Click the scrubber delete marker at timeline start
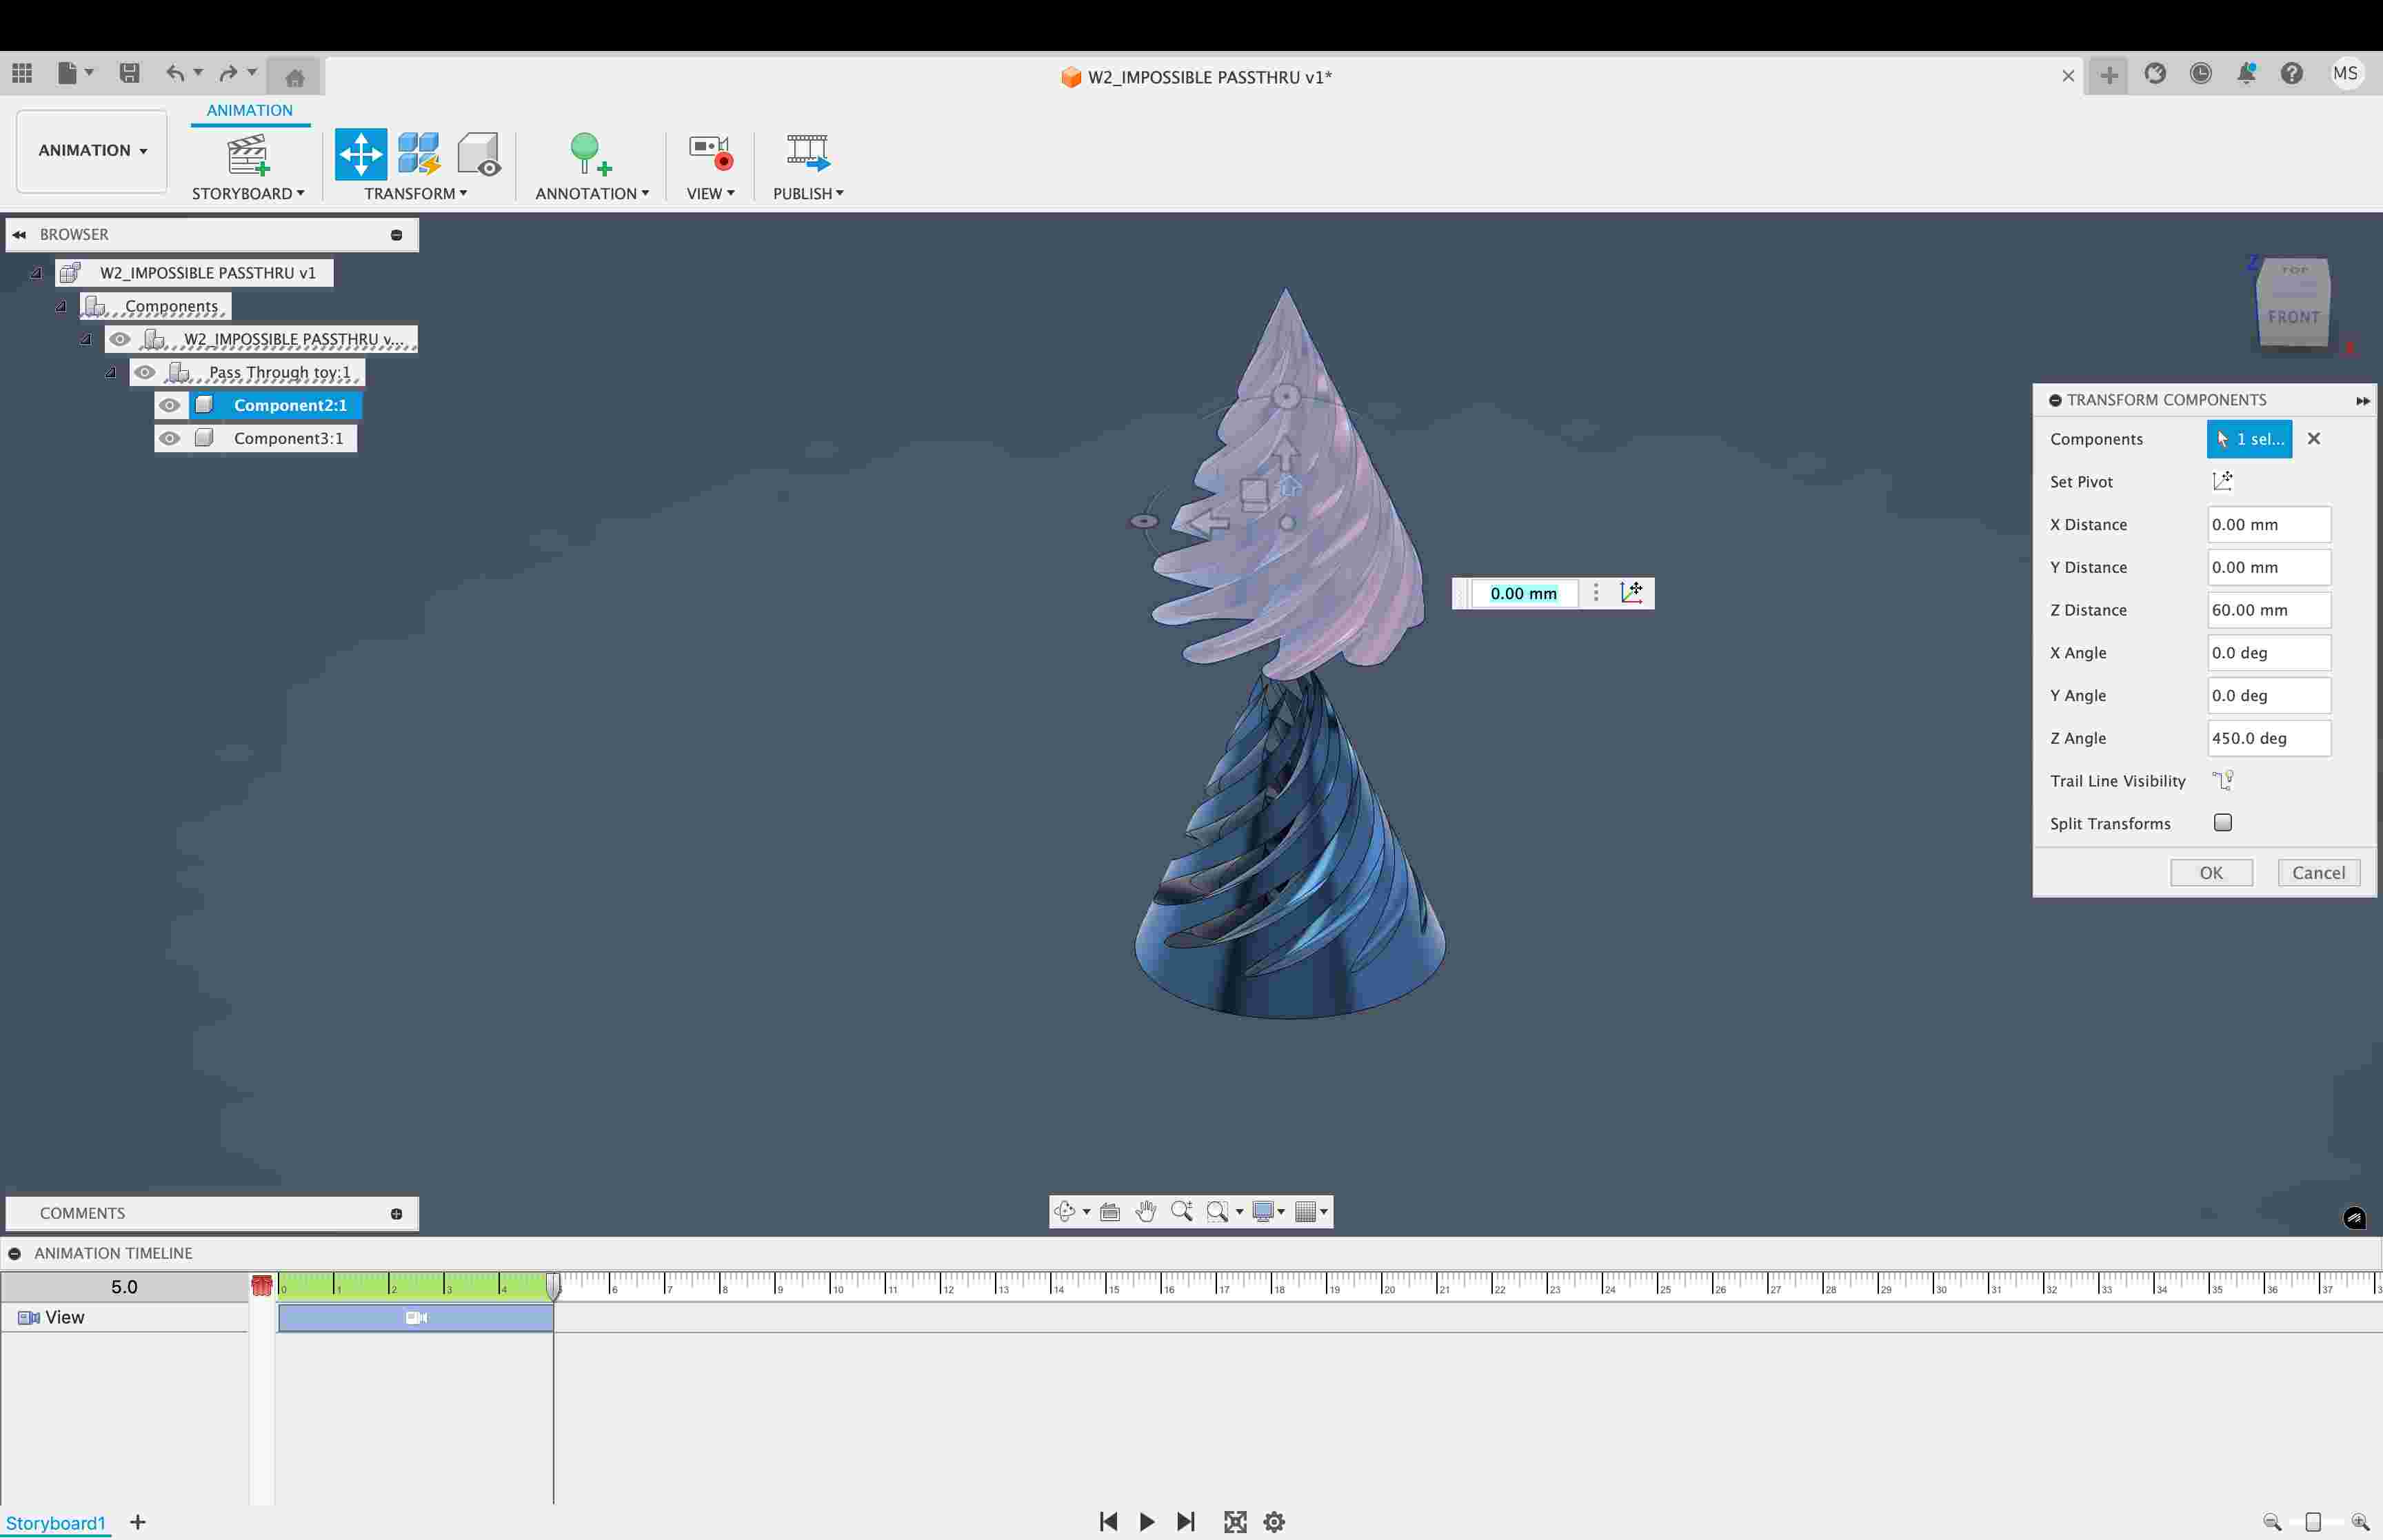The image size is (2383, 1540). point(261,1286)
